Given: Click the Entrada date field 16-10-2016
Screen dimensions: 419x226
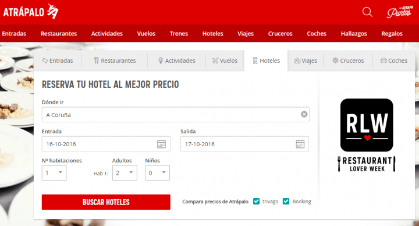Looking at the screenshot, I should click(106, 144).
